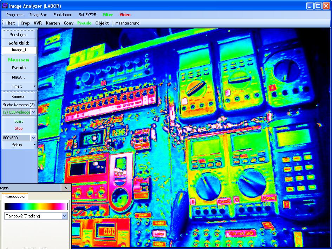Screen dimensions: 332x249
Task: Click the Image_1 name field
Action: 19,50
